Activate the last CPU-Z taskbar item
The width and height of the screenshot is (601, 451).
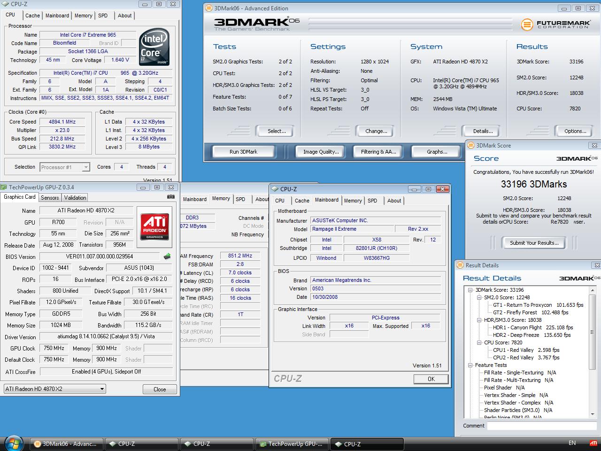366,443
